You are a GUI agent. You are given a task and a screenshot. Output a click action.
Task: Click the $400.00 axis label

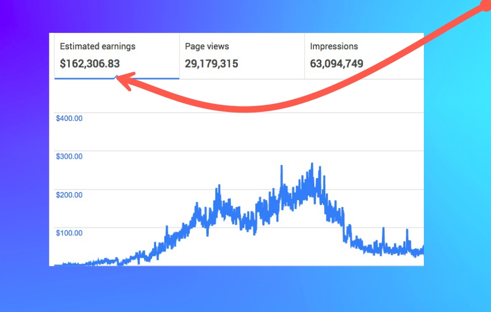(69, 118)
